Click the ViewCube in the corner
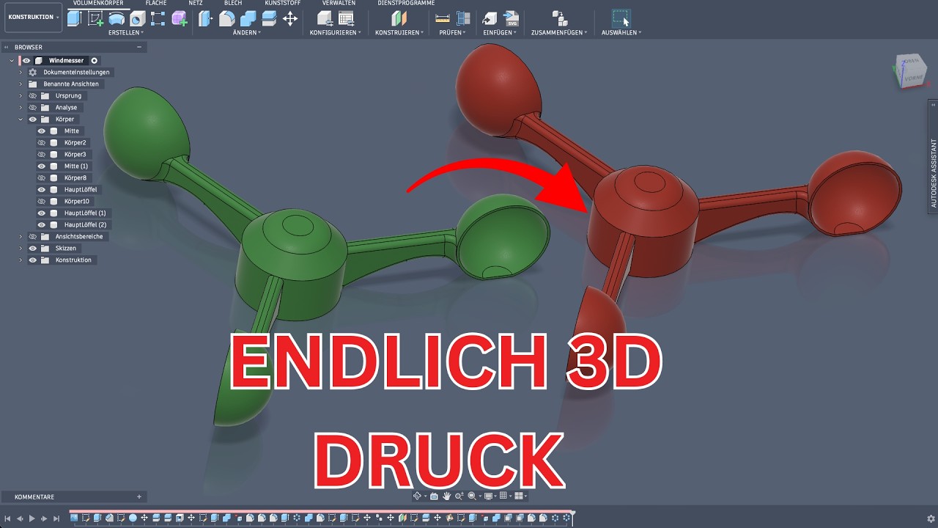The image size is (938, 528). pos(909,72)
